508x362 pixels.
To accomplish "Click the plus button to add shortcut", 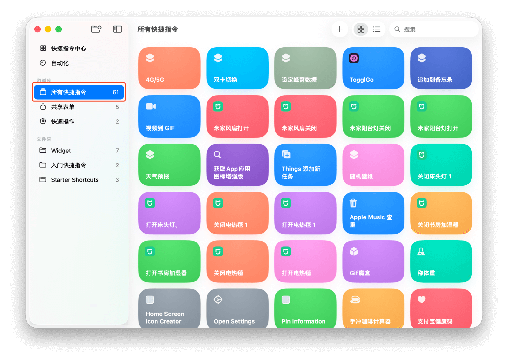I will (x=339, y=29).
